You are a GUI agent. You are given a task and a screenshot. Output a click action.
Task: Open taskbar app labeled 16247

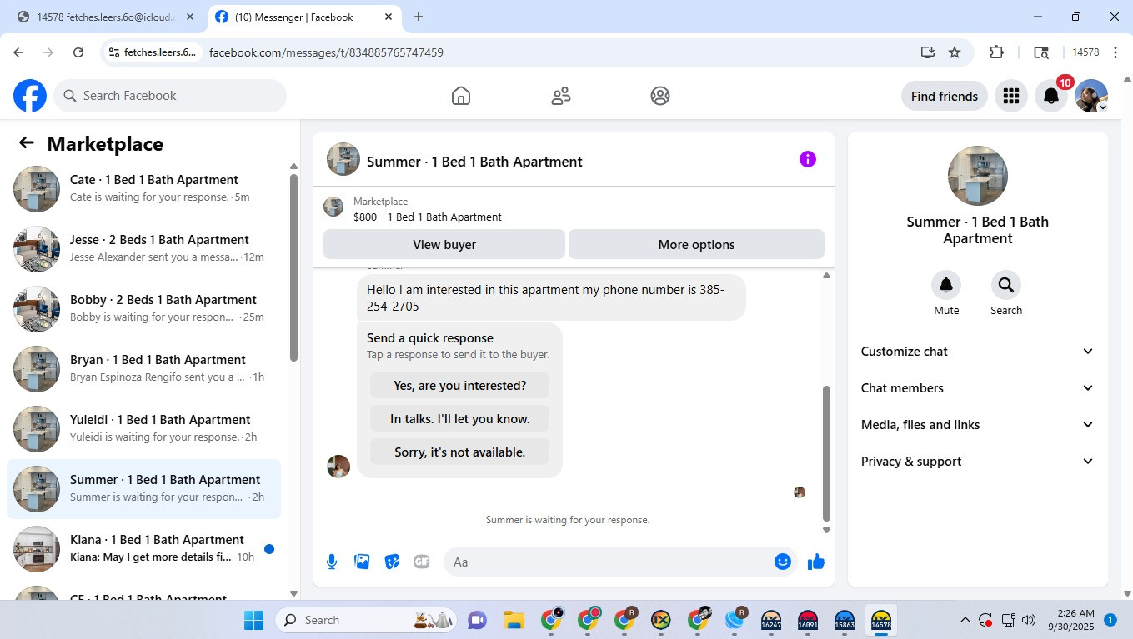click(x=771, y=620)
